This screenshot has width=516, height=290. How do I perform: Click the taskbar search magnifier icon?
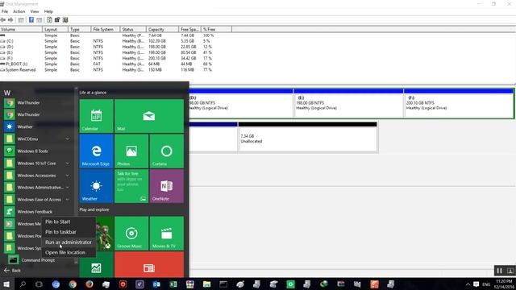click(23, 284)
